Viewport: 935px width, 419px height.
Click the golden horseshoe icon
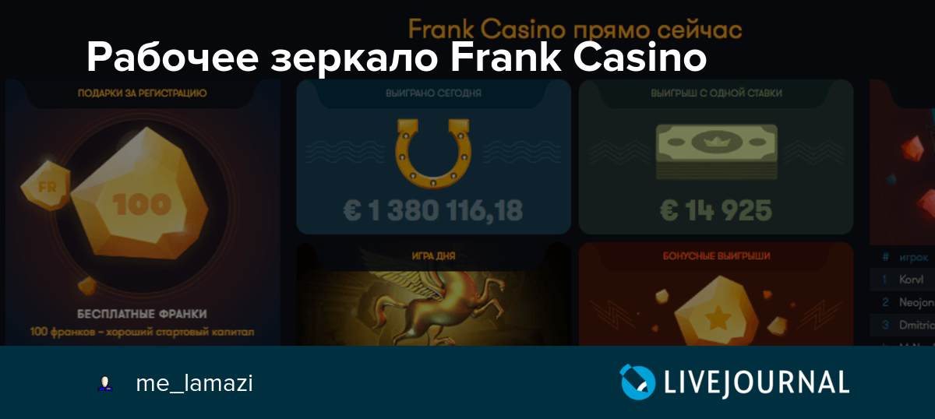(433, 152)
